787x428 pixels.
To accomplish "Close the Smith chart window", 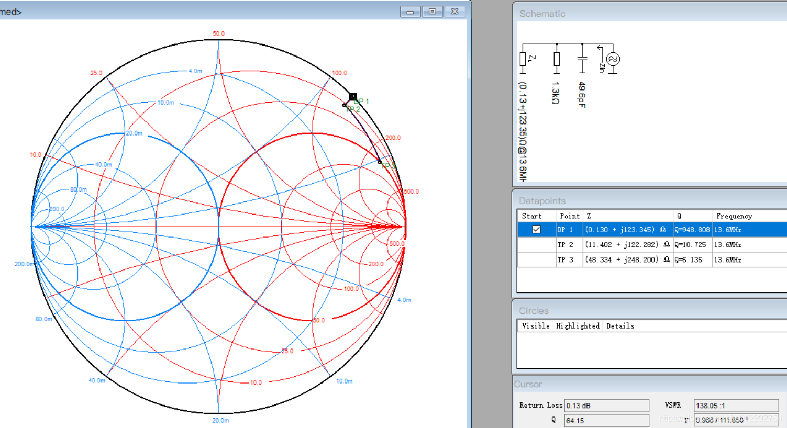I will 455,12.
